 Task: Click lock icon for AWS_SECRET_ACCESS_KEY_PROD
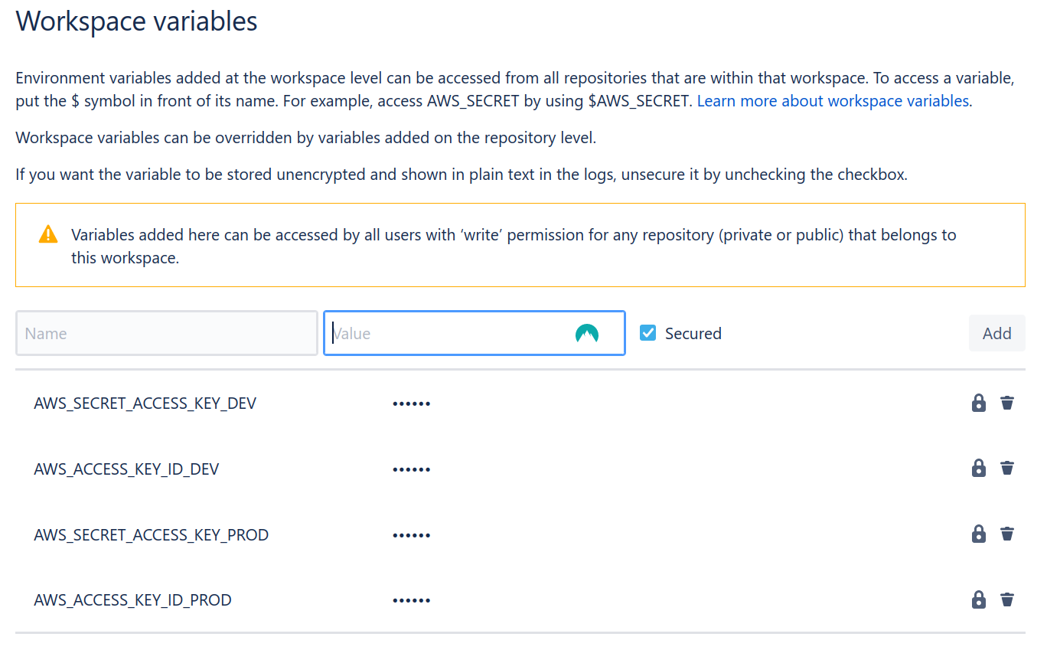979,534
